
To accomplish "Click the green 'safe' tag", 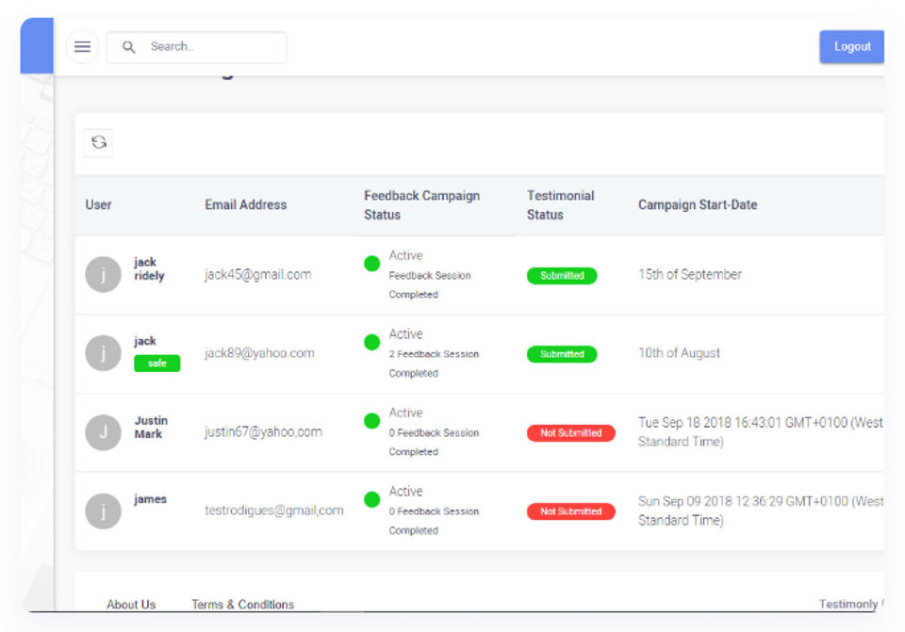I will pyautogui.click(x=157, y=364).
